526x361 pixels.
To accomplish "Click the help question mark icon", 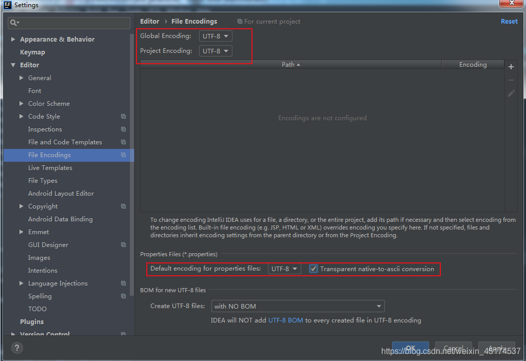I will coord(17,348).
